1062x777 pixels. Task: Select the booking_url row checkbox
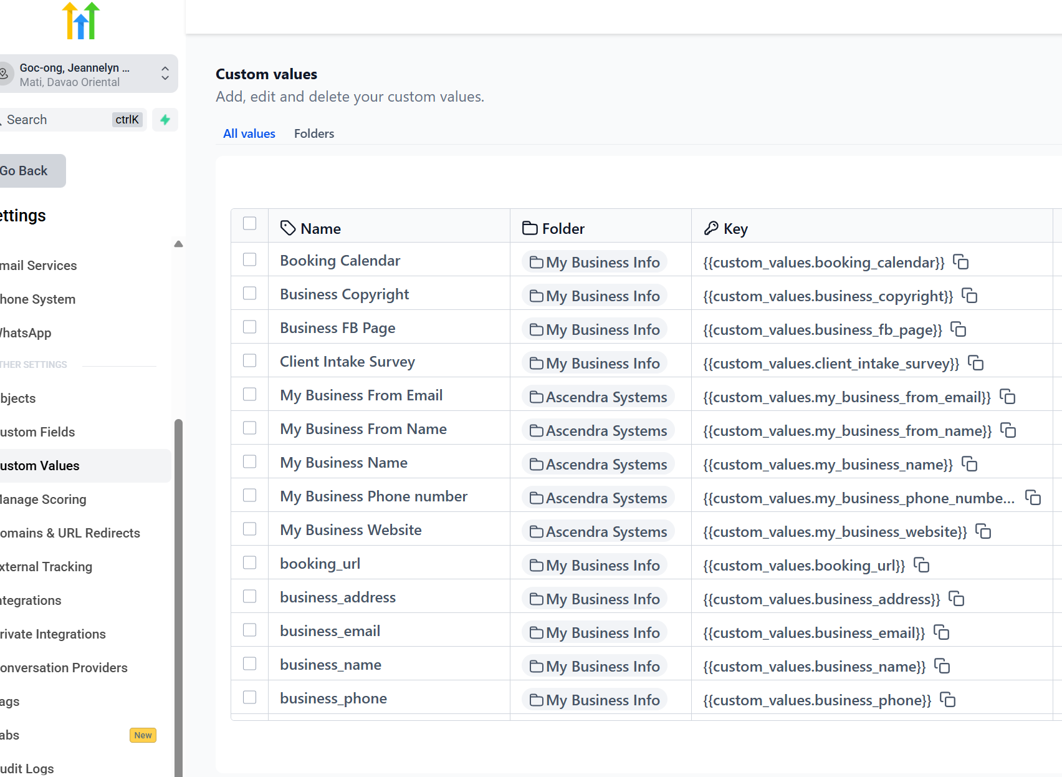click(x=250, y=562)
